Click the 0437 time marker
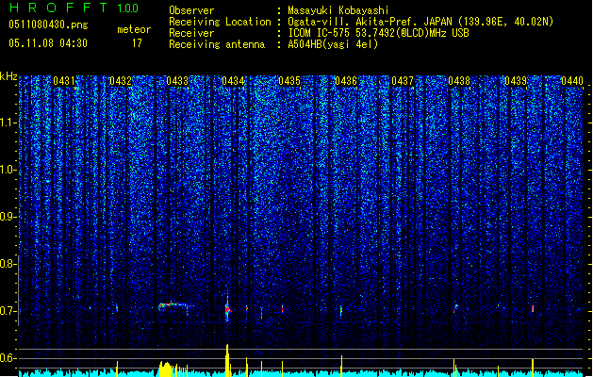Image resolution: width=593 pixels, height=377 pixels. [x=403, y=81]
